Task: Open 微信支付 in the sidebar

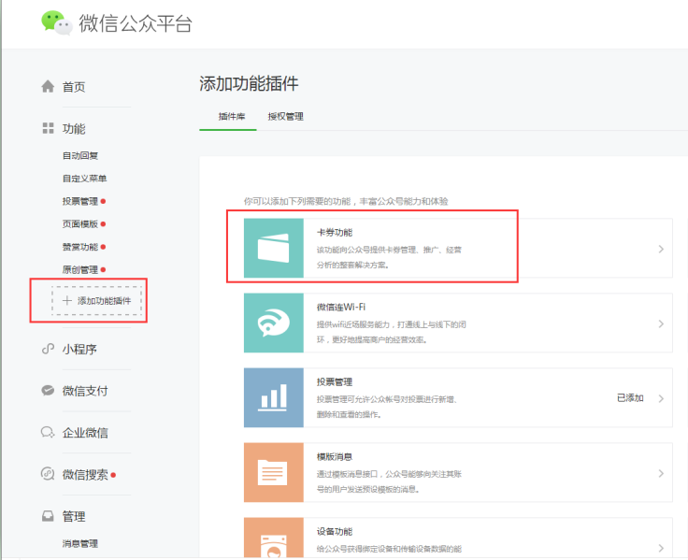Action: [85, 391]
